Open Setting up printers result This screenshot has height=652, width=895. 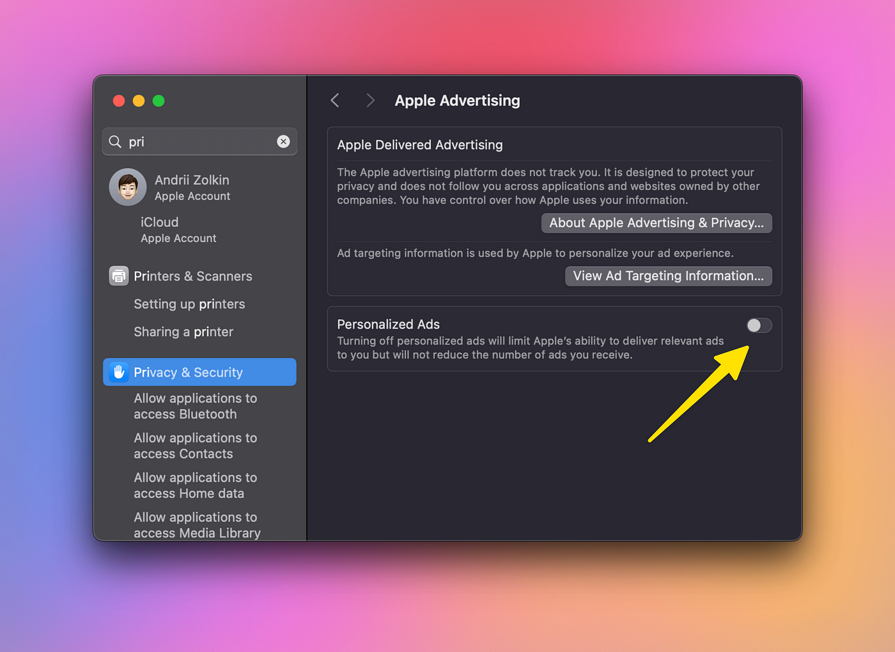coord(189,304)
